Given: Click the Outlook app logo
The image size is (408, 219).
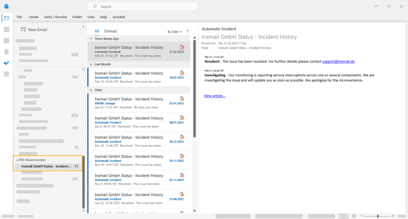Looking at the screenshot, I should (6, 6).
